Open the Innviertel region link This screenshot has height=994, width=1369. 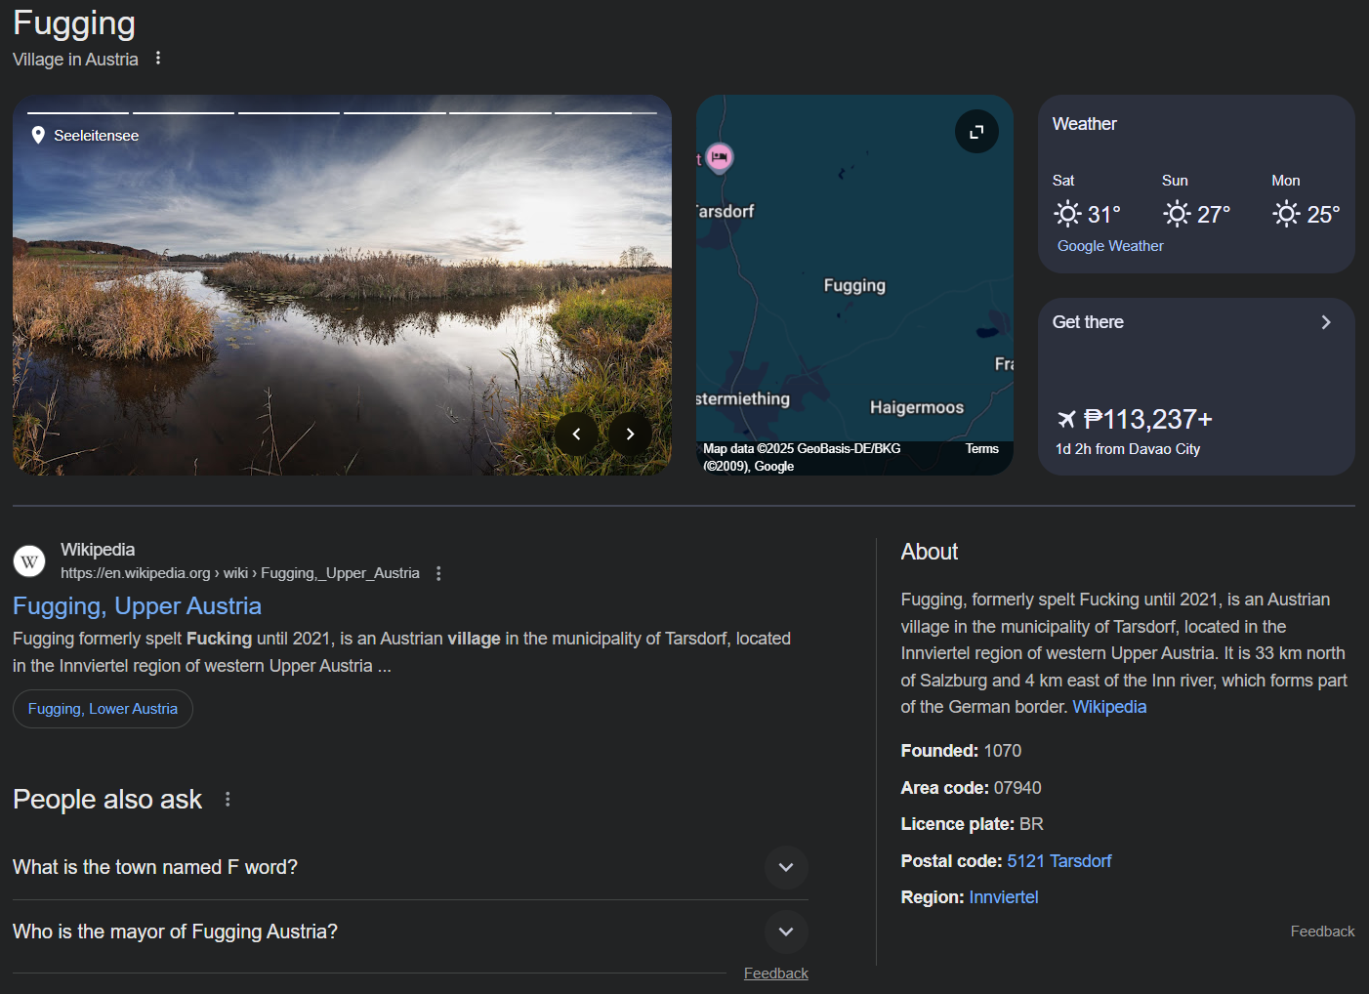pyautogui.click(x=1004, y=897)
